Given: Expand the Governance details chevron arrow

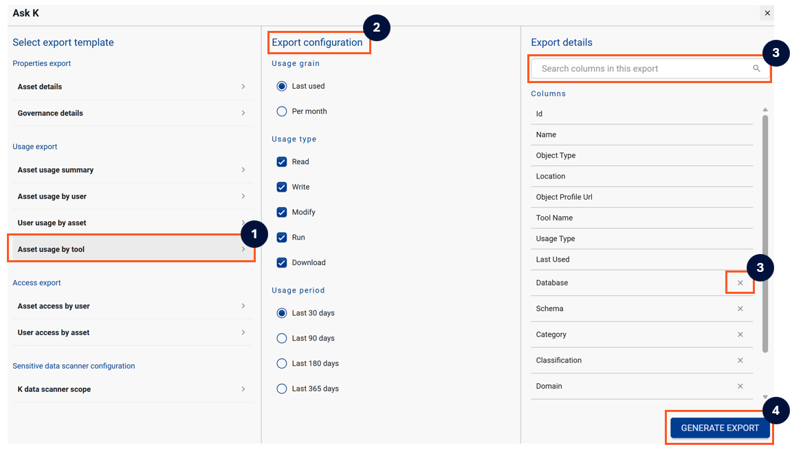Looking at the screenshot, I should 243,113.
